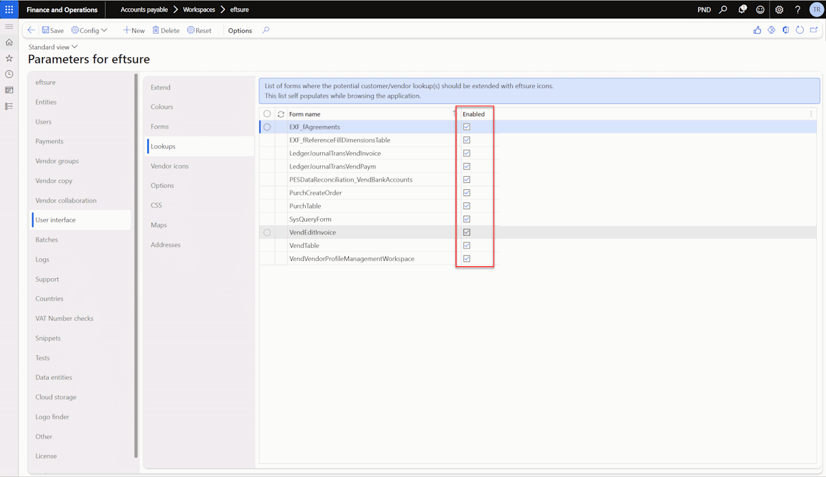
Task: Open the notifications bell
Action: 742,10
